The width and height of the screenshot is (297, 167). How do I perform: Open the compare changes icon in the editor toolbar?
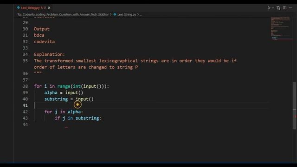(x=278, y=8)
